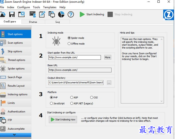Open Limits settings in the sidebar
The width and height of the screenshot is (175, 139).
(16, 103)
